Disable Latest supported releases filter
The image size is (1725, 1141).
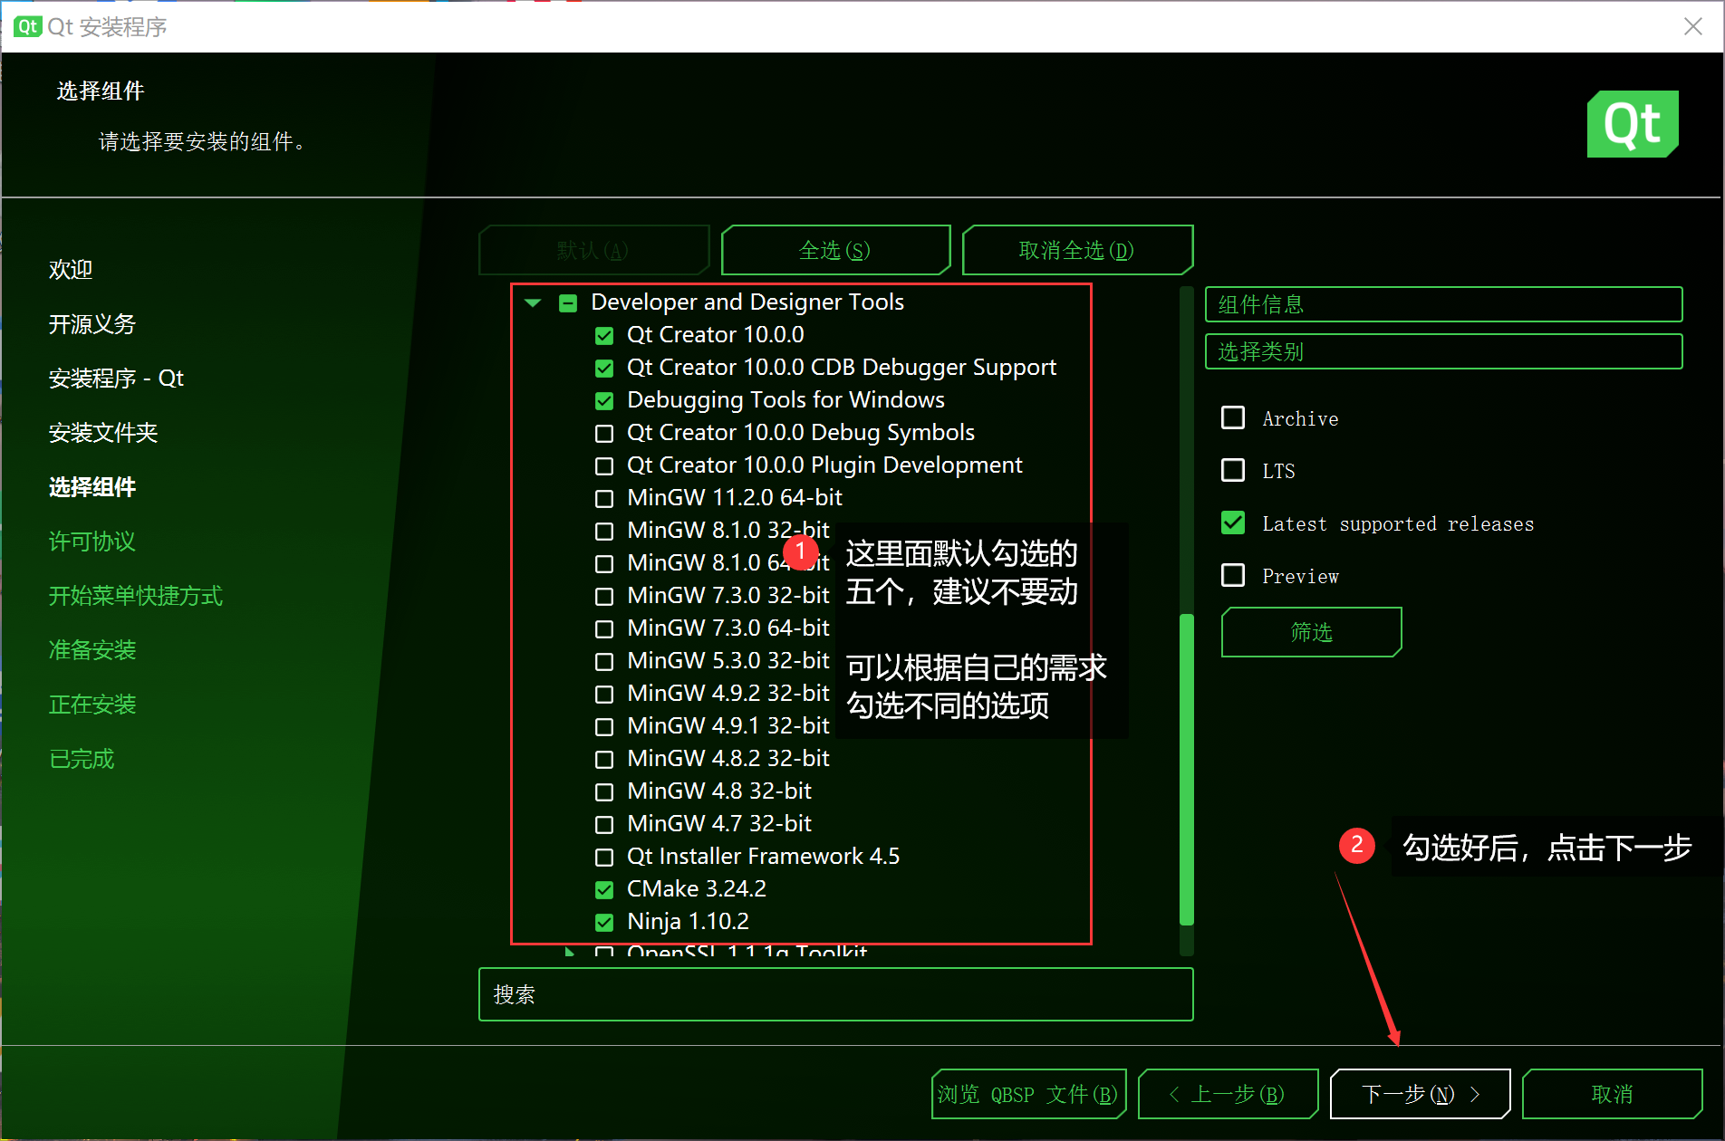(x=1233, y=523)
